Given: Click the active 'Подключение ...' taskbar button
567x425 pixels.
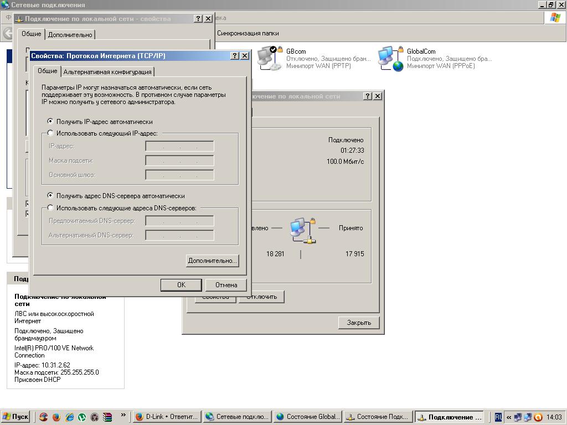Looking at the screenshot, I should 449,417.
